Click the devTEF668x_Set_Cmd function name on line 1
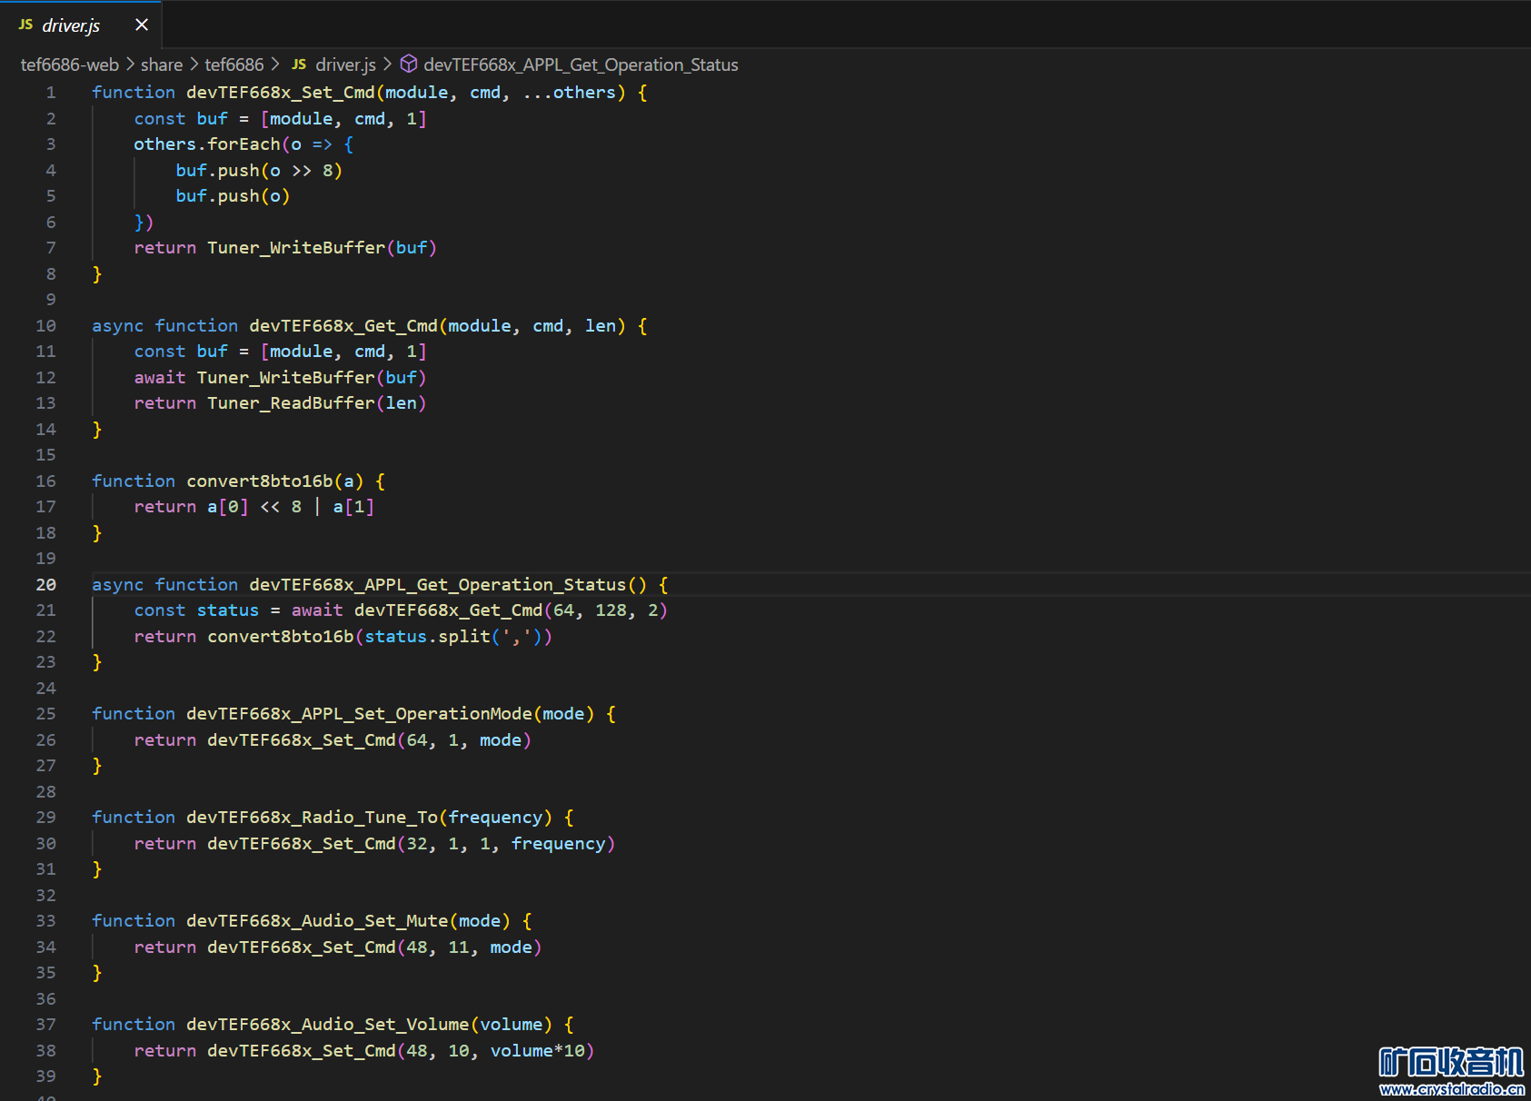This screenshot has height=1101, width=1531. pos(281,93)
